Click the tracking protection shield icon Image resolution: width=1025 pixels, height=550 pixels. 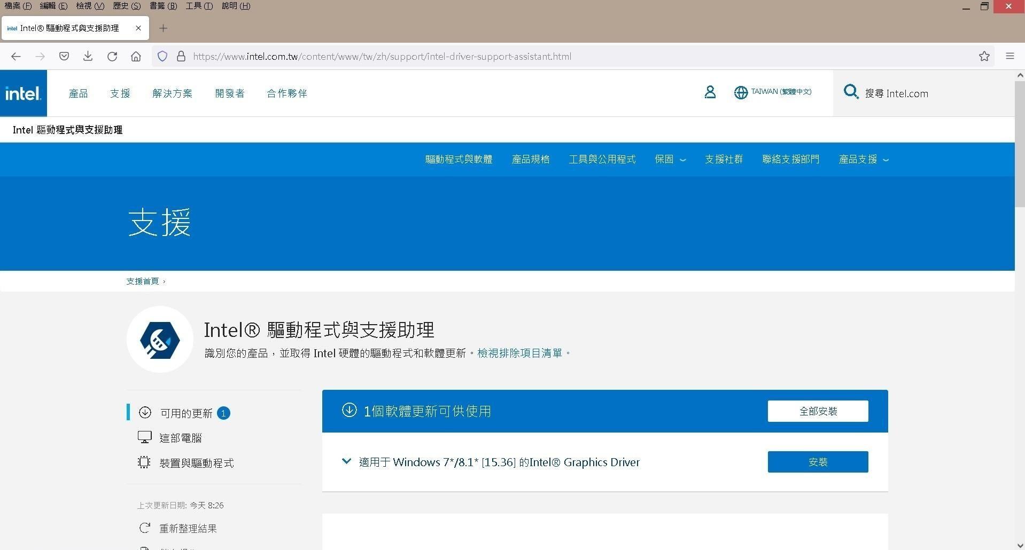click(162, 56)
